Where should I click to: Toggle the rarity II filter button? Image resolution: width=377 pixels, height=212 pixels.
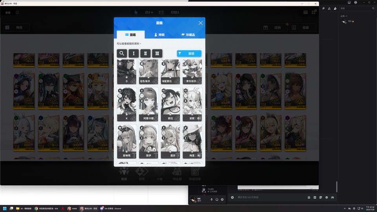point(145,53)
